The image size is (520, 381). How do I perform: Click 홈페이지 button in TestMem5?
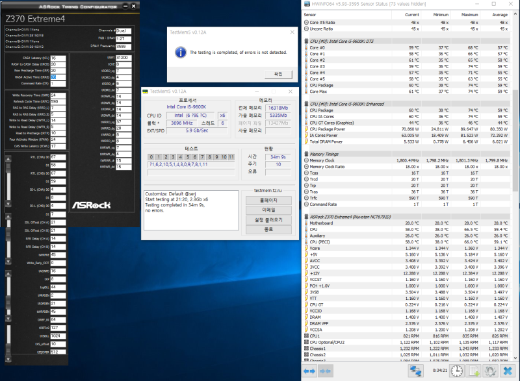[268, 201]
